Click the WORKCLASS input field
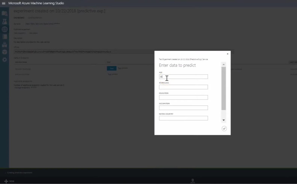The image size is (297, 184). 183,87
